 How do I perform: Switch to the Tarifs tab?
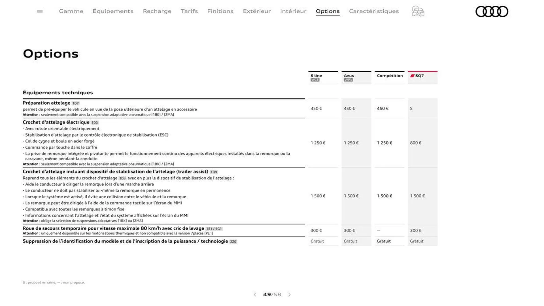coord(189,11)
